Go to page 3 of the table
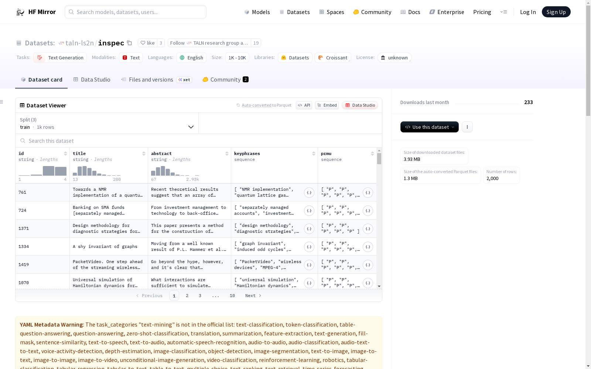The image size is (591, 369). [200, 296]
